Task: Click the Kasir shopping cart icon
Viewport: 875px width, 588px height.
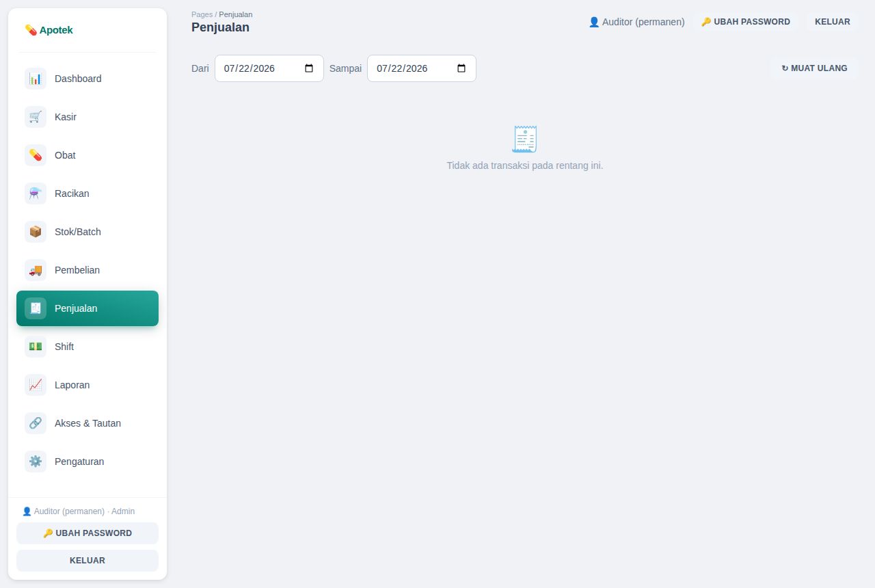Action: [36, 117]
